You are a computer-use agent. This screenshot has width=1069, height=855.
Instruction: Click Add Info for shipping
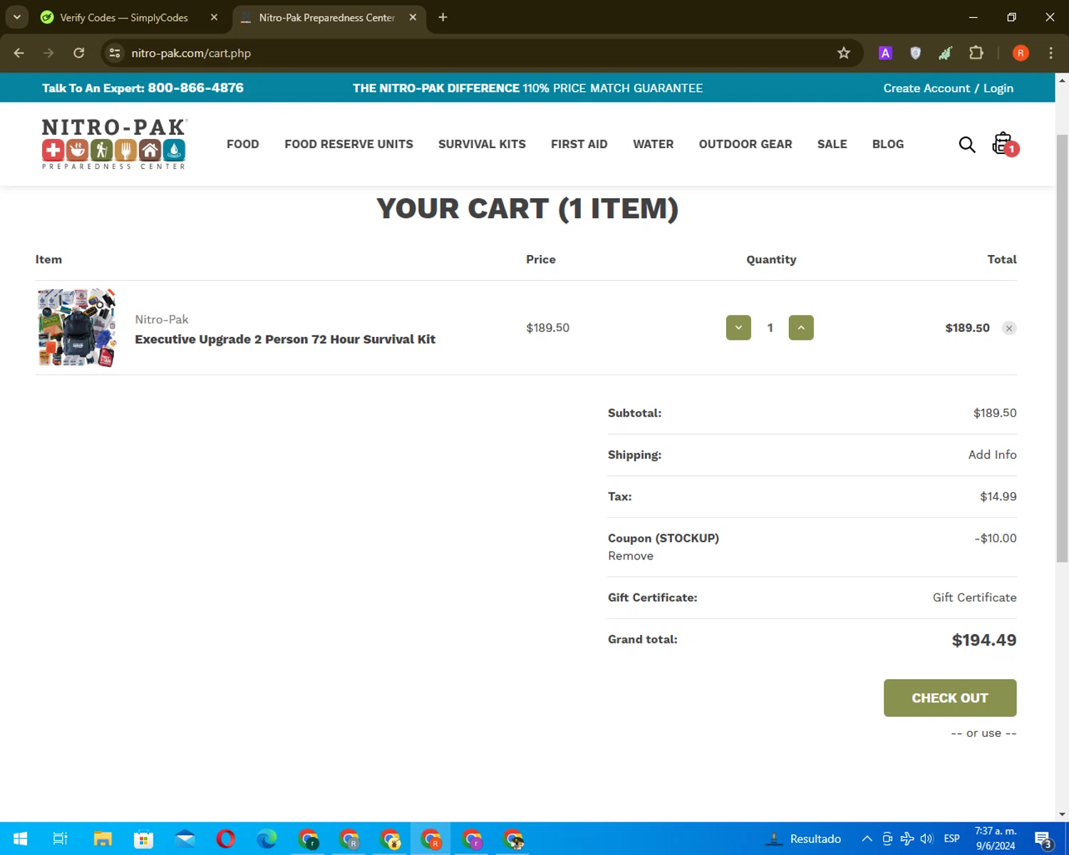tap(992, 455)
